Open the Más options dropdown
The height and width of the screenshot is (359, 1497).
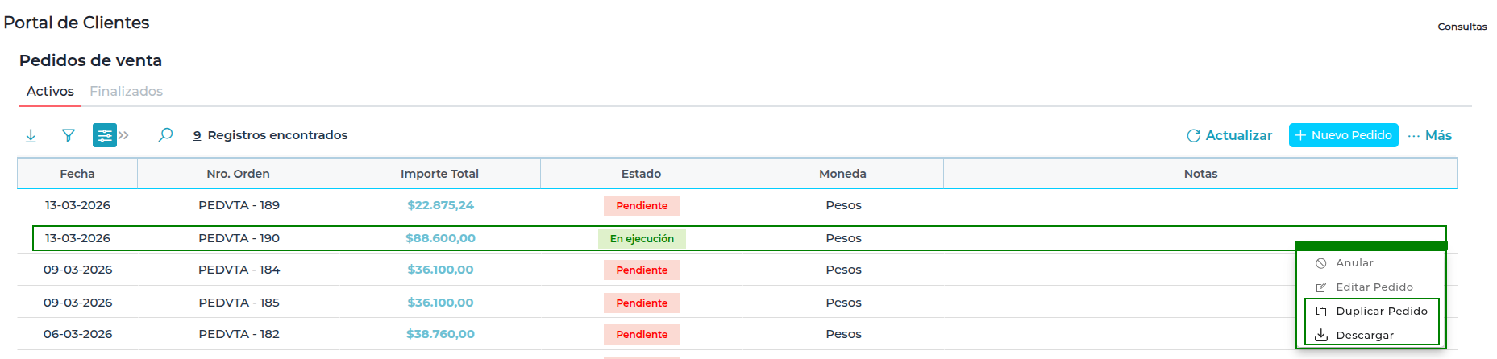coord(1430,135)
